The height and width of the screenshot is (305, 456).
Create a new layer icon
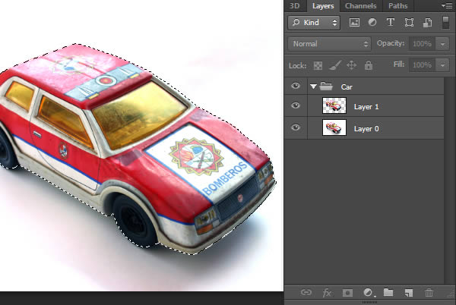coord(409,293)
